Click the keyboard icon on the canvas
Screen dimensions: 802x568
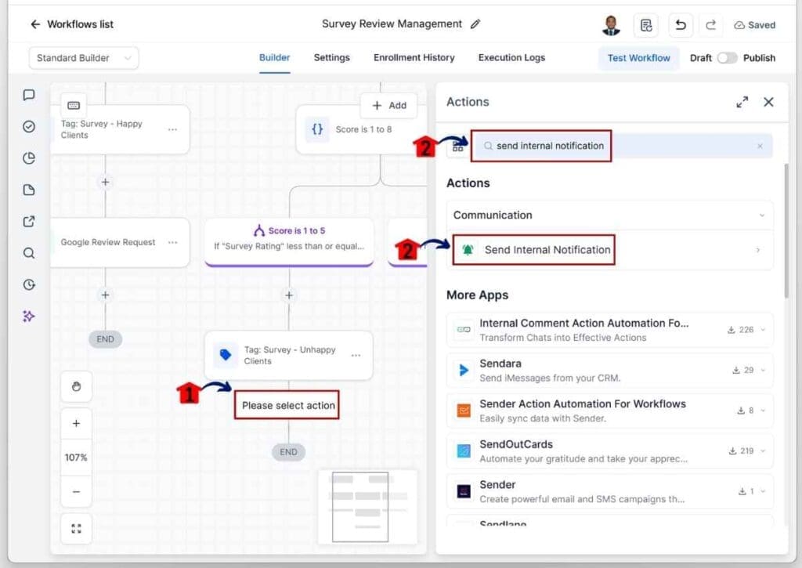pyautogui.click(x=73, y=106)
